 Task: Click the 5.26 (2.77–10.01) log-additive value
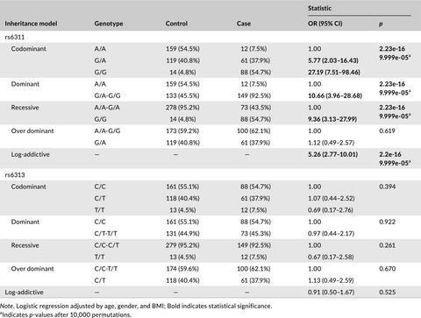[332, 154]
